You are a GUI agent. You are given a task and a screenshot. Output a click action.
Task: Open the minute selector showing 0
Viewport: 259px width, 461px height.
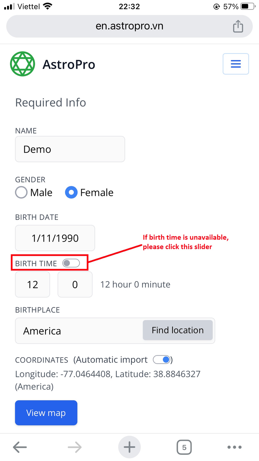(75, 284)
